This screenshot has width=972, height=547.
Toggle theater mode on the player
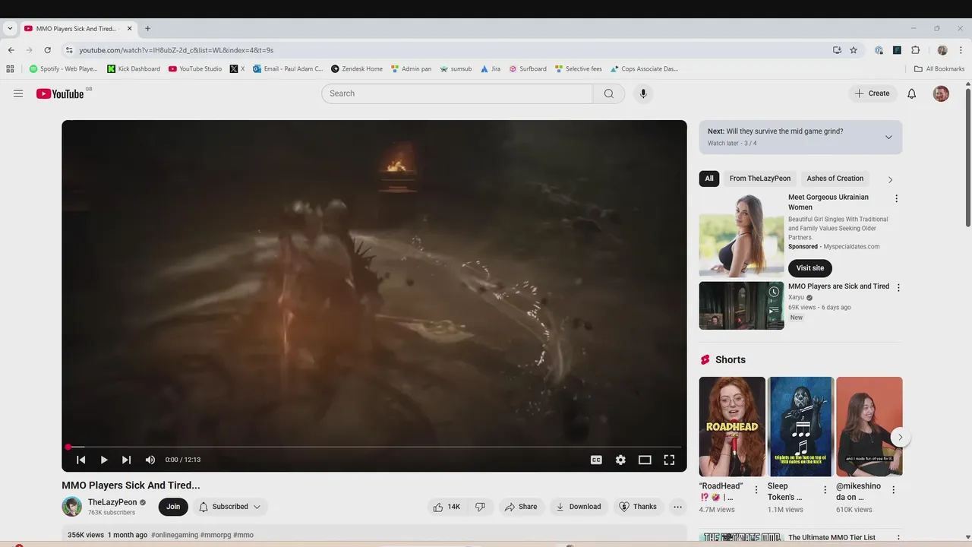[x=645, y=460]
